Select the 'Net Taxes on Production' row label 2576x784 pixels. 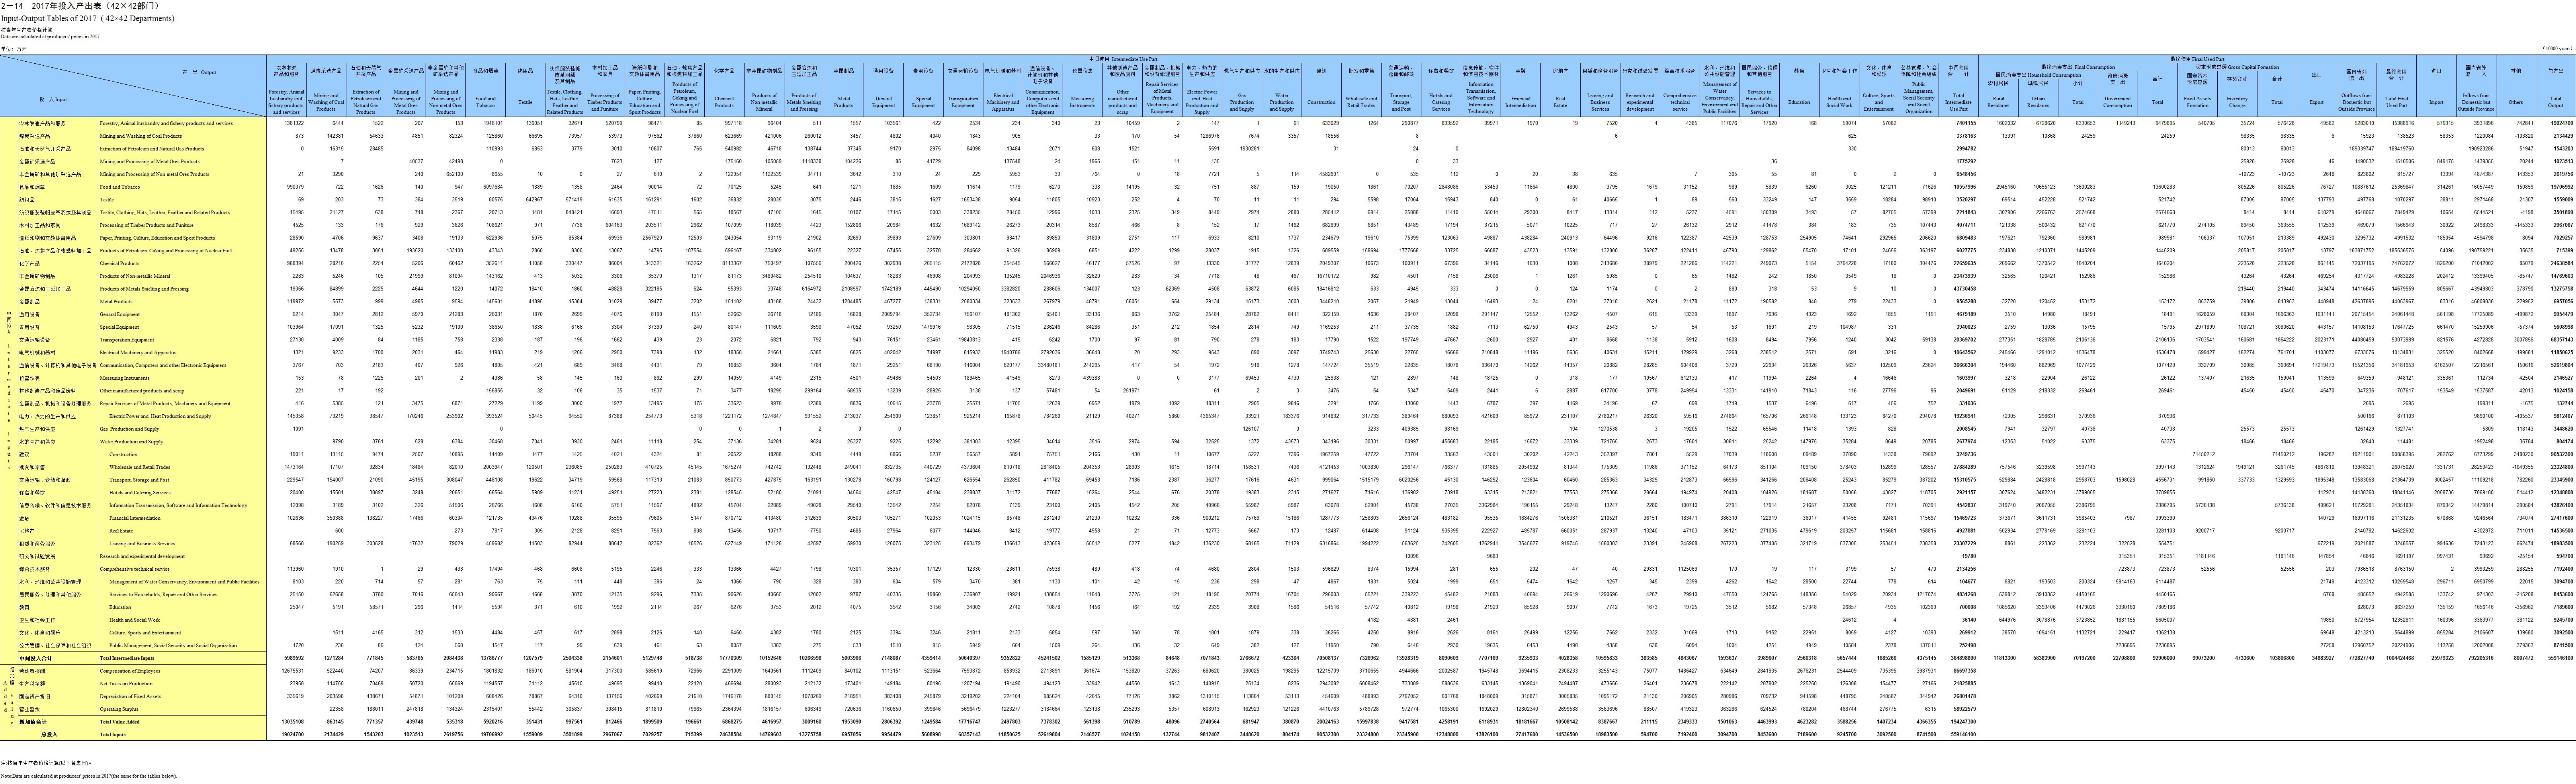click(x=126, y=684)
